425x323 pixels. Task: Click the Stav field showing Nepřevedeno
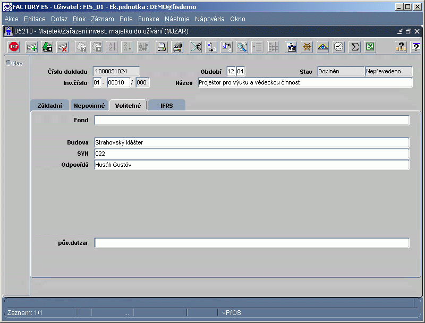tap(389, 71)
